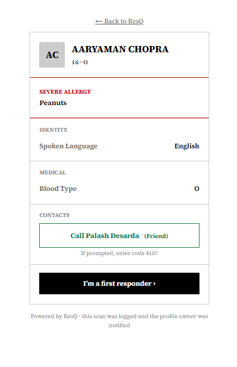Click the AC avatar initials box
The image size is (237, 367).
coord(52,55)
